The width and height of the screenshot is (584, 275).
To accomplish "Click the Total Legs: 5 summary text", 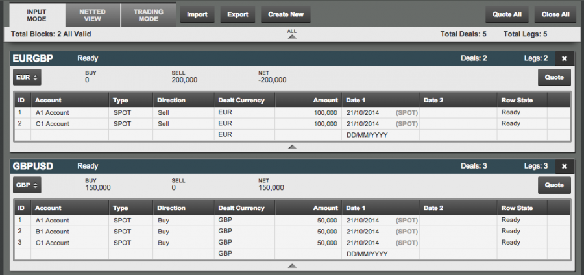I will [x=525, y=34].
